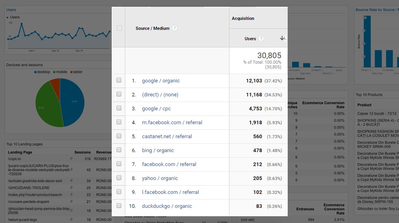Select the 30,805 total users value
The image size is (399, 223).
pyautogui.click(x=269, y=55)
